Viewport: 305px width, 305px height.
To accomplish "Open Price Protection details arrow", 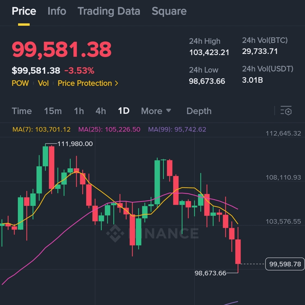I will pos(116,83).
